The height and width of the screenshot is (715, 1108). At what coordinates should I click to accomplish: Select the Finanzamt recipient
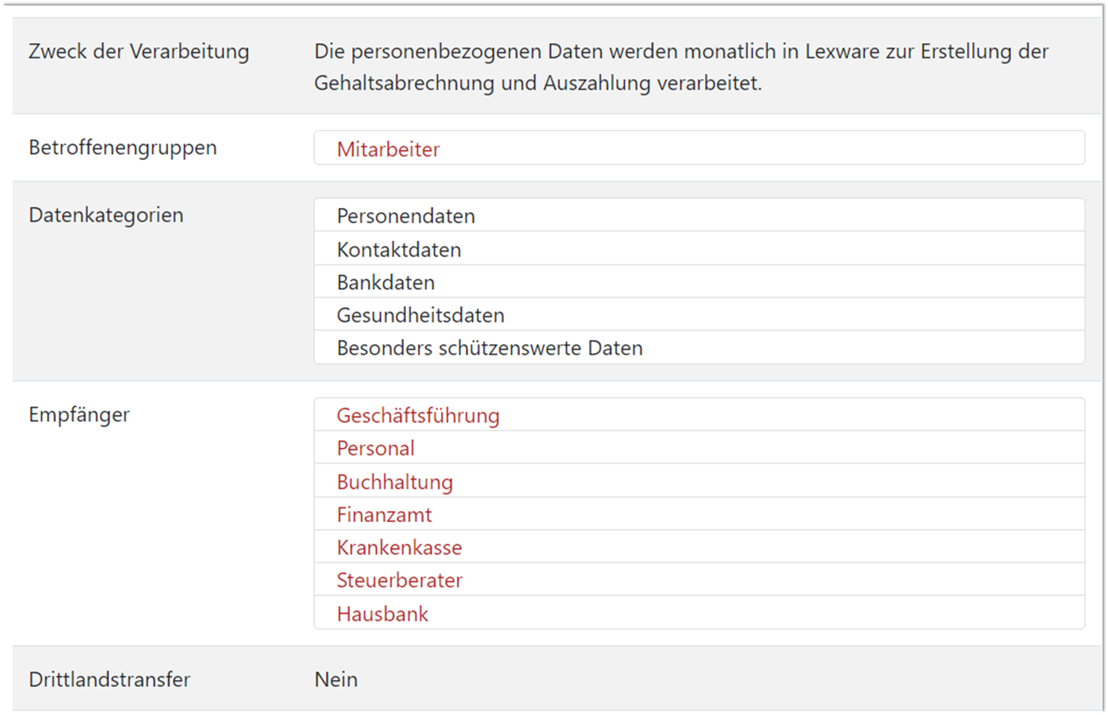pyautogui.click(x=384, y=514)
